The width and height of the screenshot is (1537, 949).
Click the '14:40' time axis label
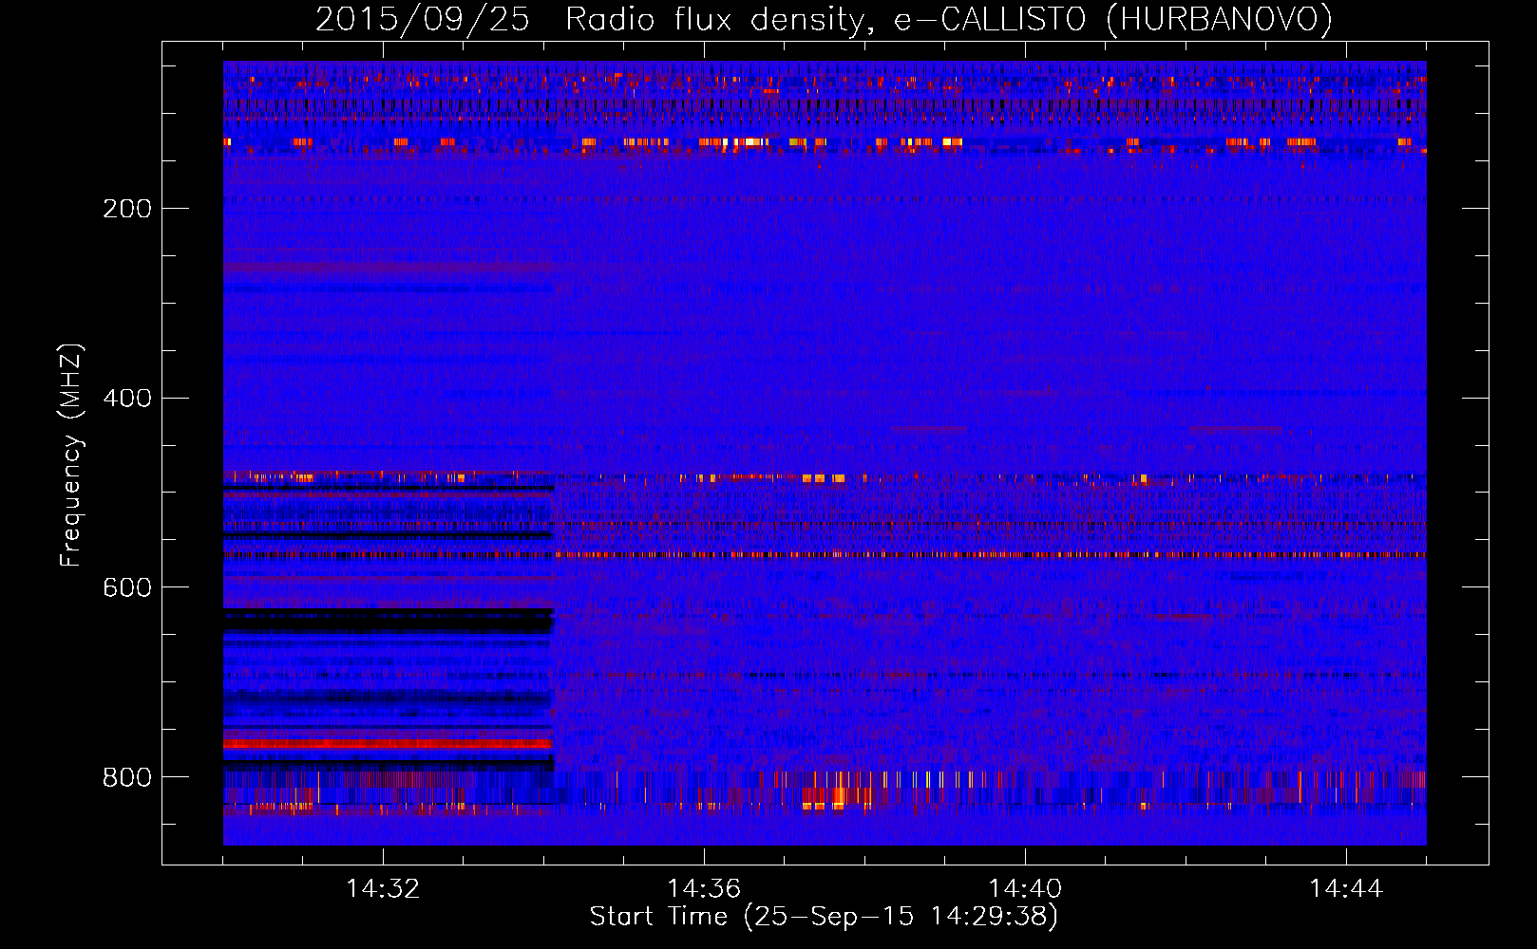pyautogui.click(x=1025, y=889)
